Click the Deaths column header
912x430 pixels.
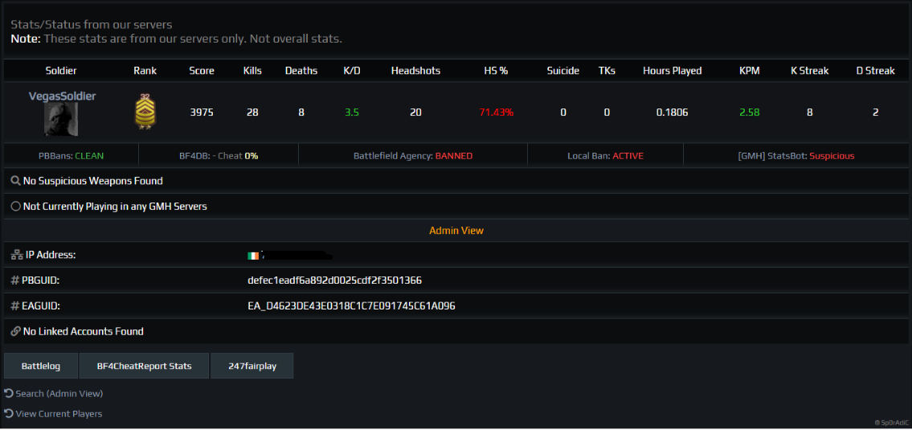[301, 71]
